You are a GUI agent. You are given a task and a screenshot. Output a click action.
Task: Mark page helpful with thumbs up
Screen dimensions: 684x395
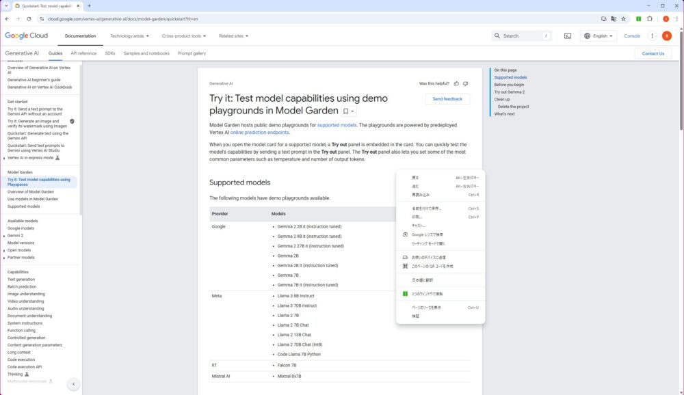click(x=456, y=83)
